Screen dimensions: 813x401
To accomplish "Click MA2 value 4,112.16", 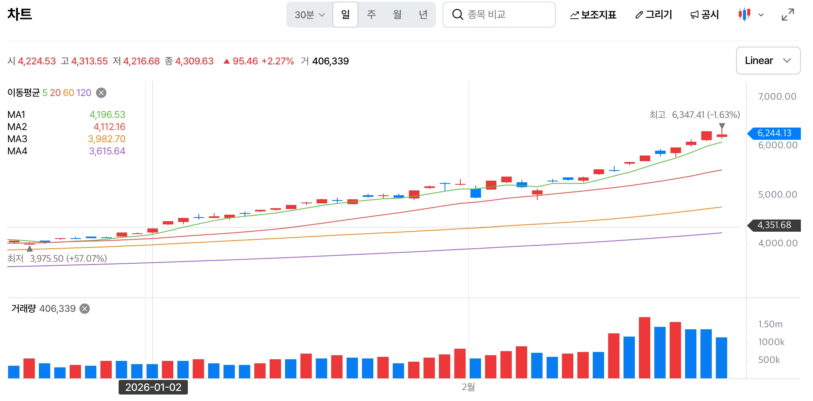I will click(x=109, y=127).
